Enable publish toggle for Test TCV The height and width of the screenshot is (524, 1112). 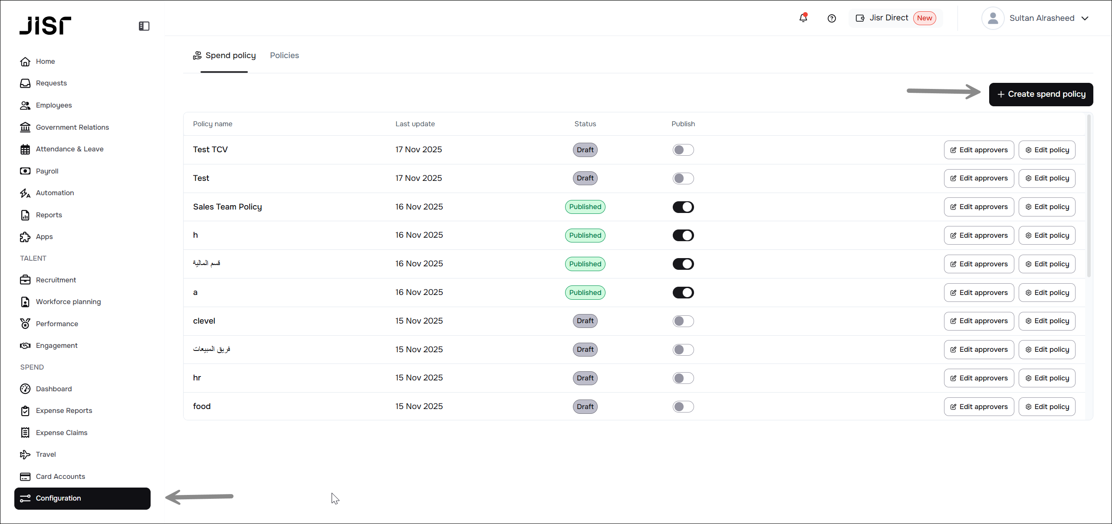(683, 150)
